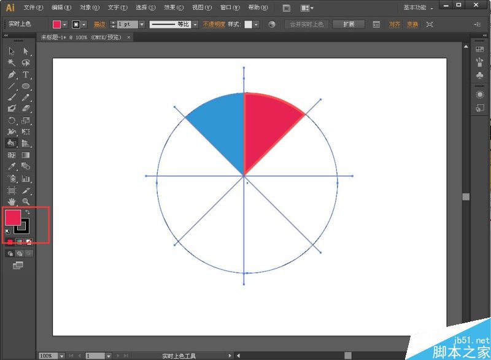The width and height of the screenshot is (491, 360).
Task: Select the Magic Wand tool
Action: tap(12, 63)
